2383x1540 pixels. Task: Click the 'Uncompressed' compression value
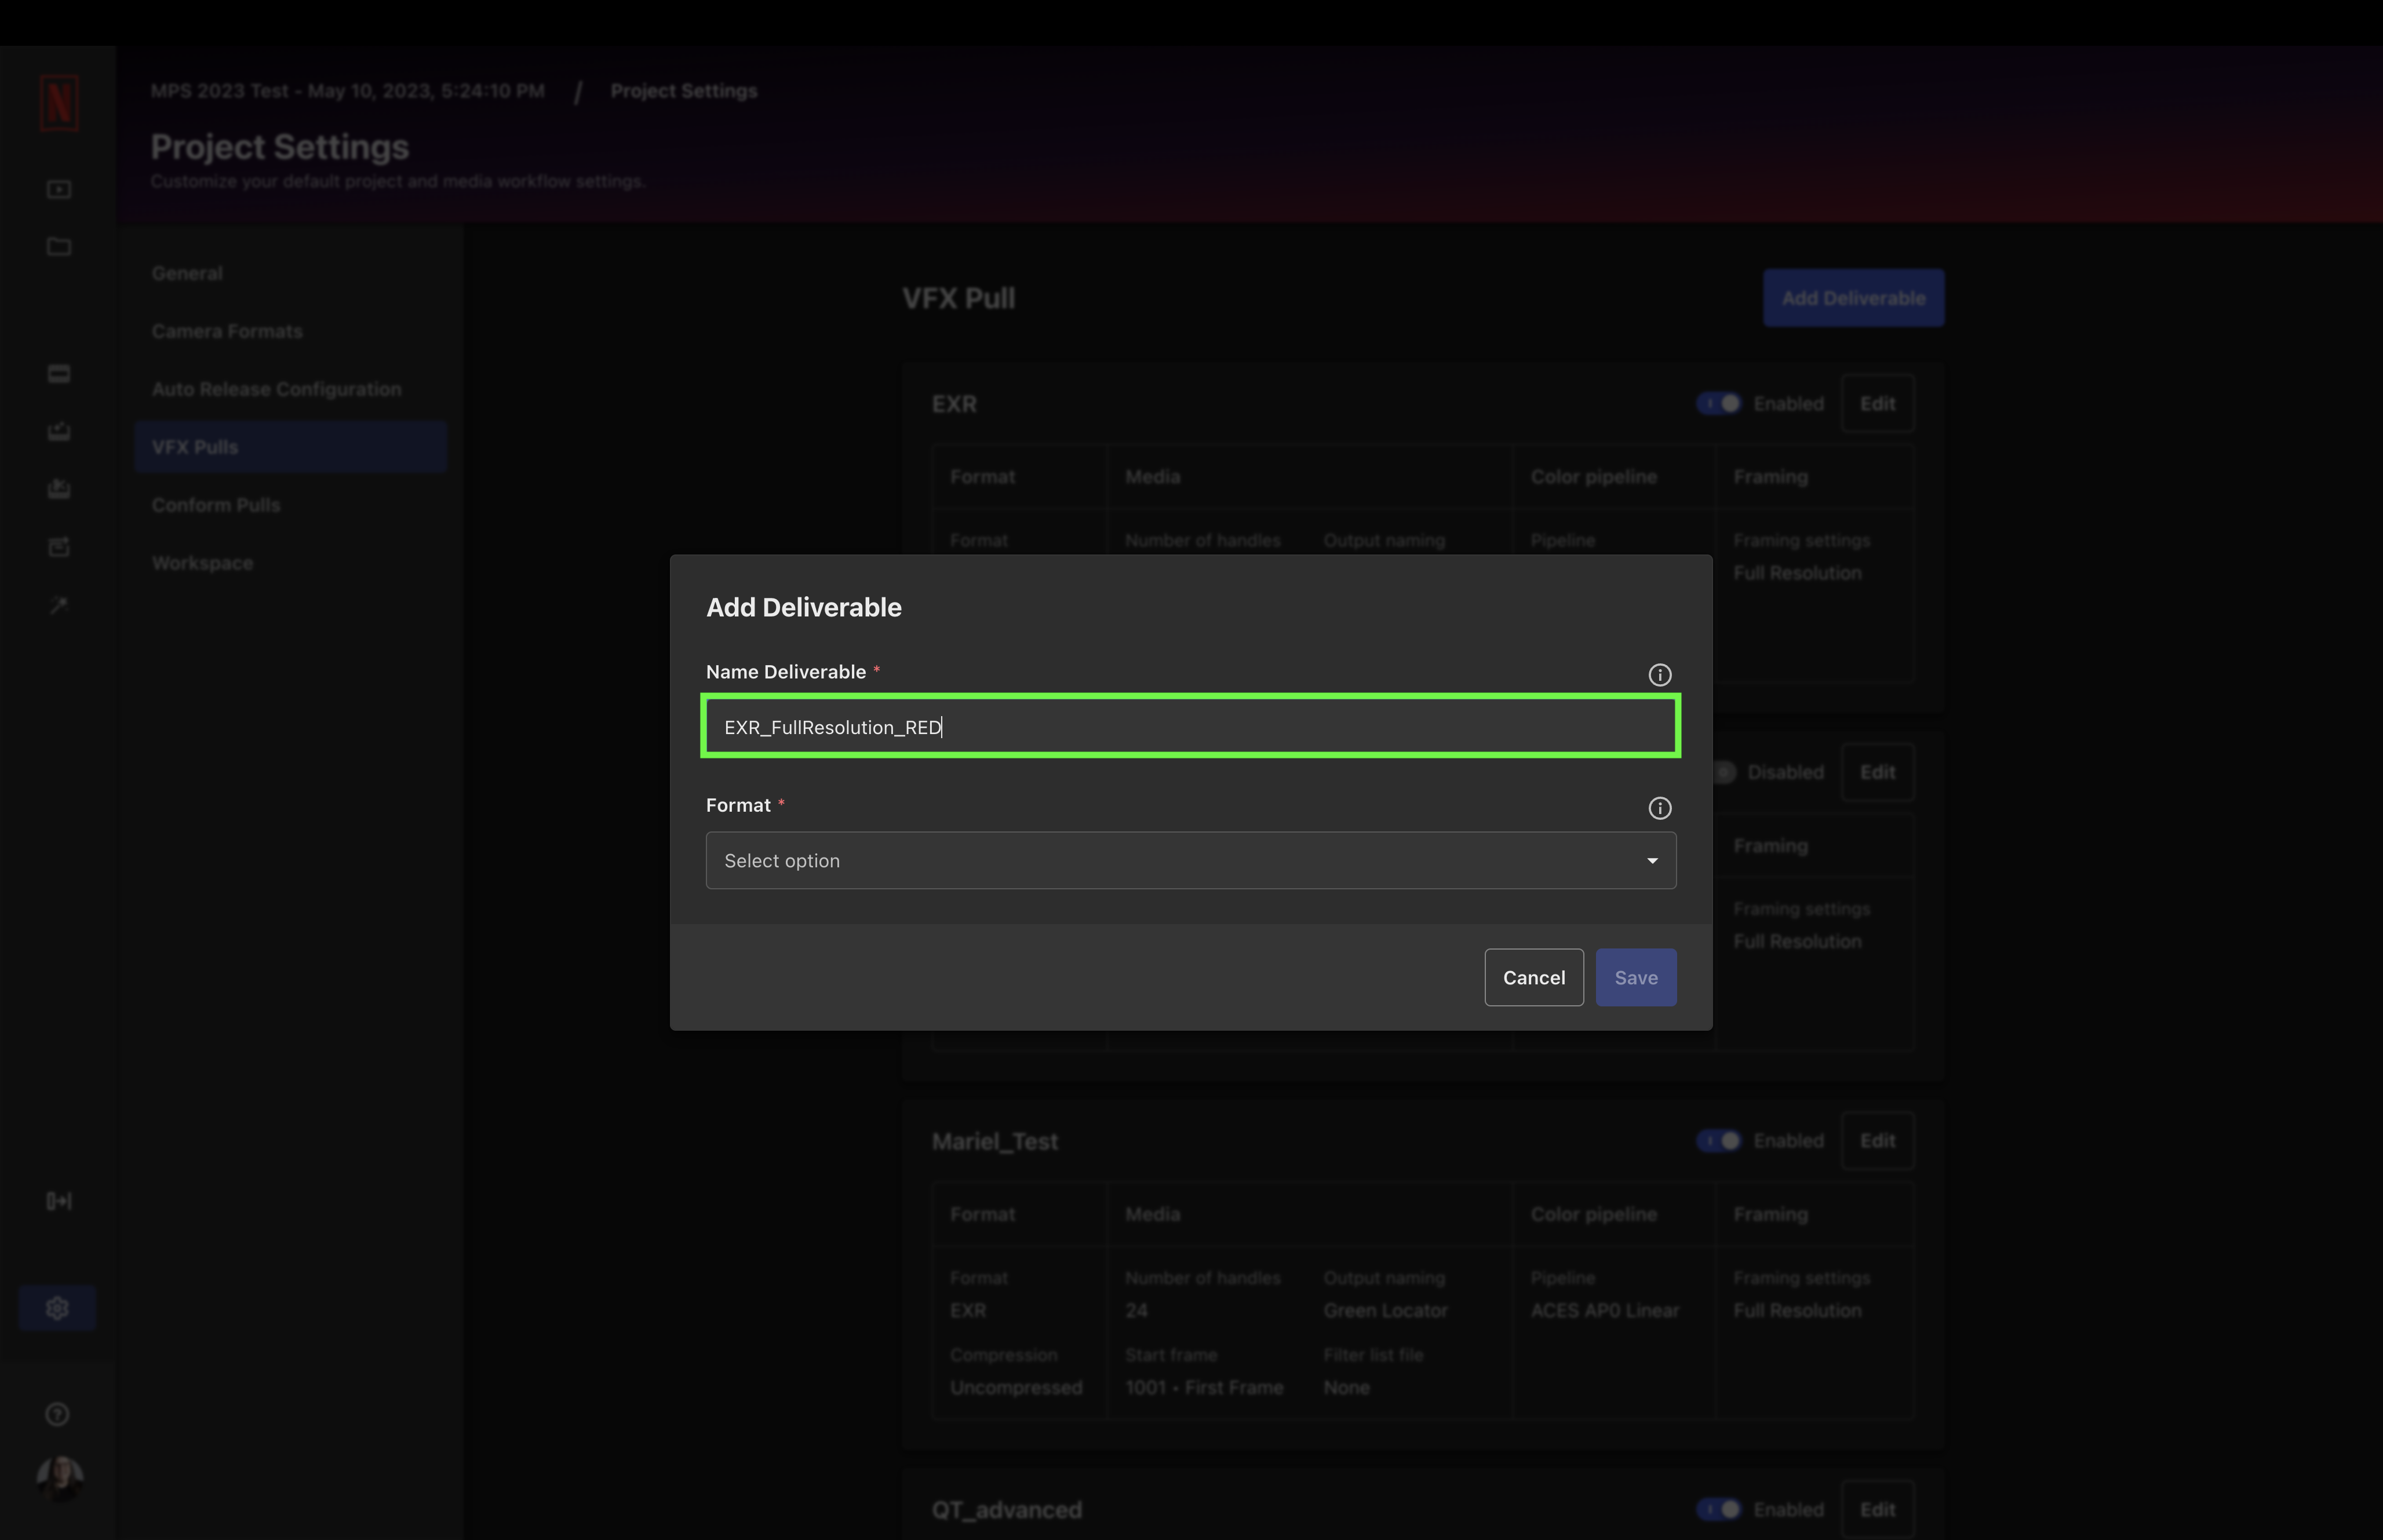(1016, 1388)
